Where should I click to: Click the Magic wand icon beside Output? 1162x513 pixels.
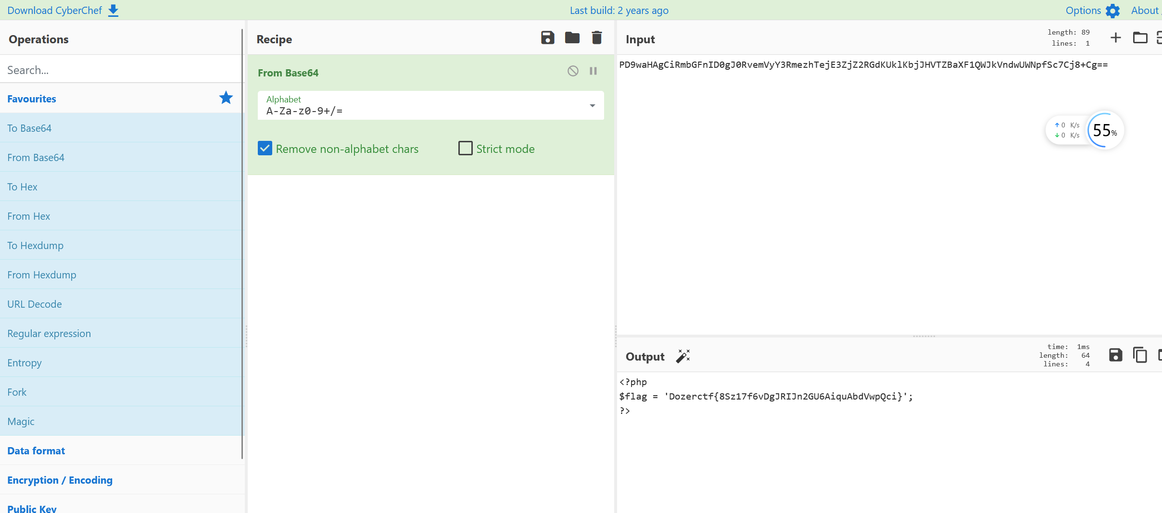[x=683, y=356]
